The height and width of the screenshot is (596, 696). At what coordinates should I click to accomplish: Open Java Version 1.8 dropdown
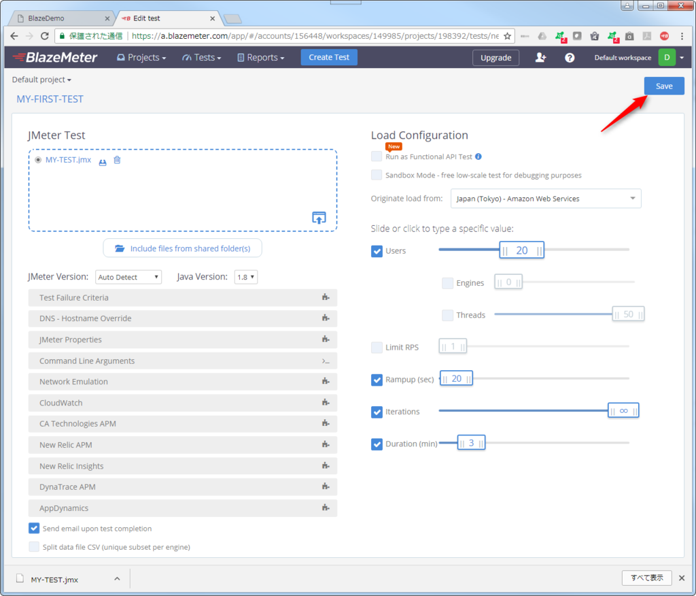coord(246,277)
